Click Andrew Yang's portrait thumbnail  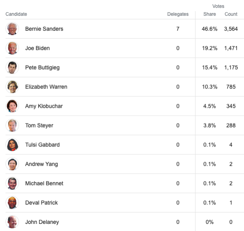[x=12, y=164]
